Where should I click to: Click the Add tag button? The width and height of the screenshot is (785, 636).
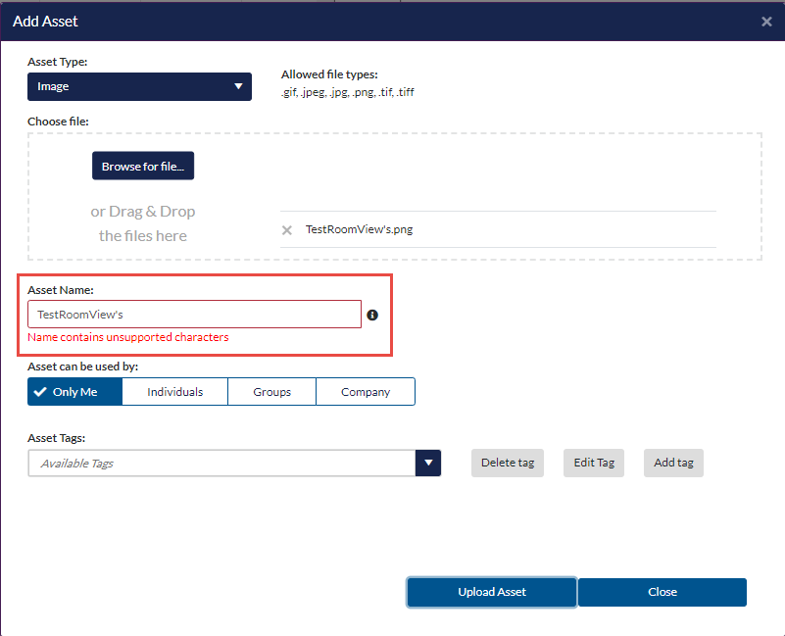coord(673,463)
